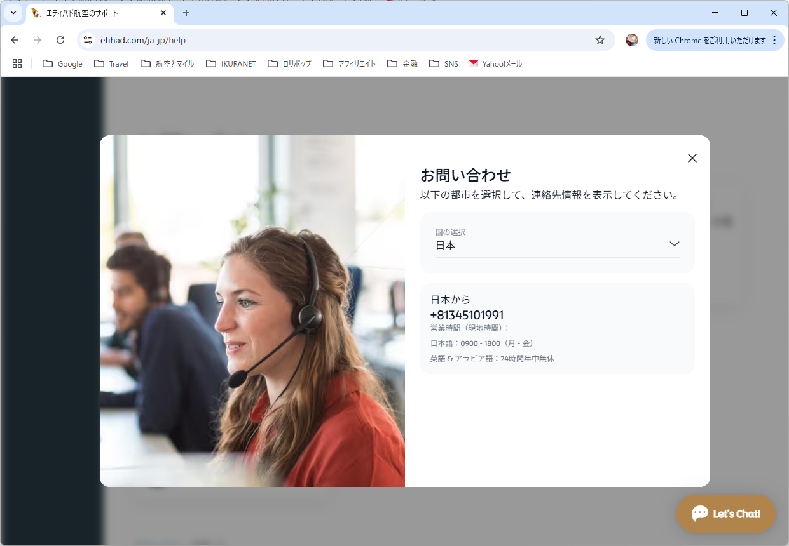
Task: Open a new browser tab
Action: (186, 13)
